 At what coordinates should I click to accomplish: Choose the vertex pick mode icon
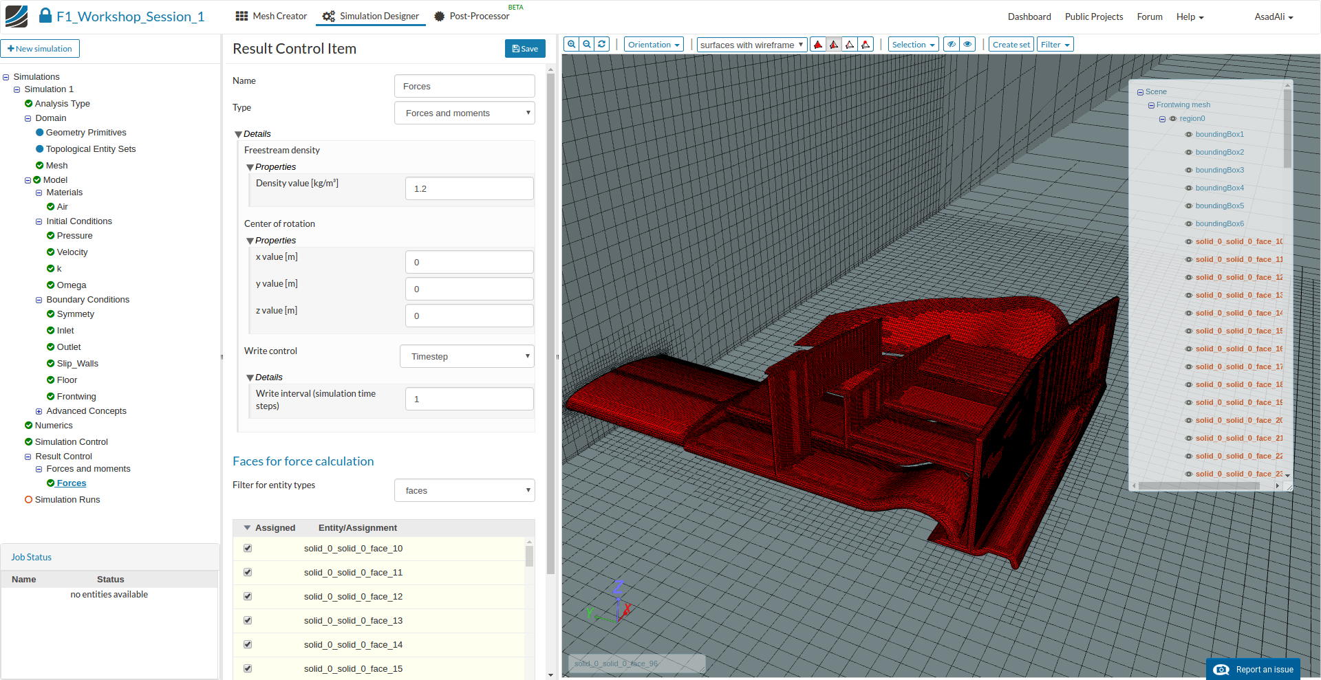866,45
